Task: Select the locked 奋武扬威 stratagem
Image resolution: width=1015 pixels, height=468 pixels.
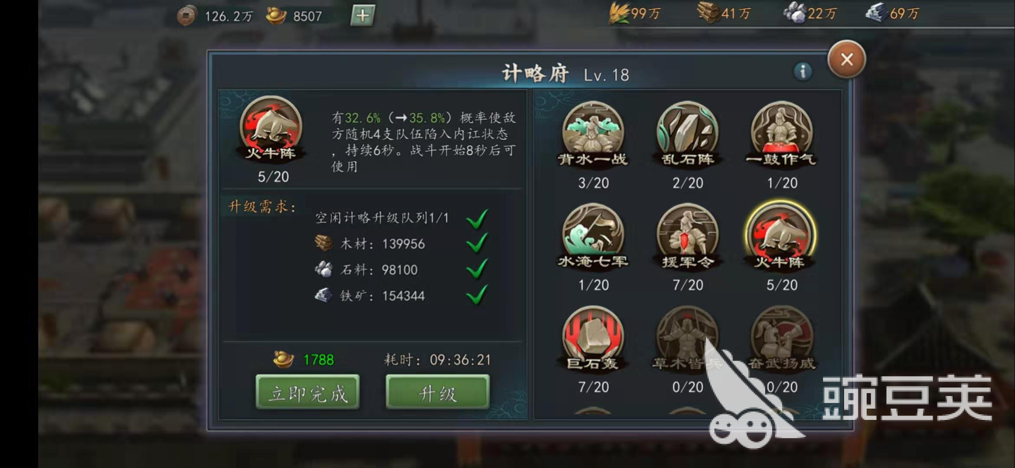Action: pos(782,337)
